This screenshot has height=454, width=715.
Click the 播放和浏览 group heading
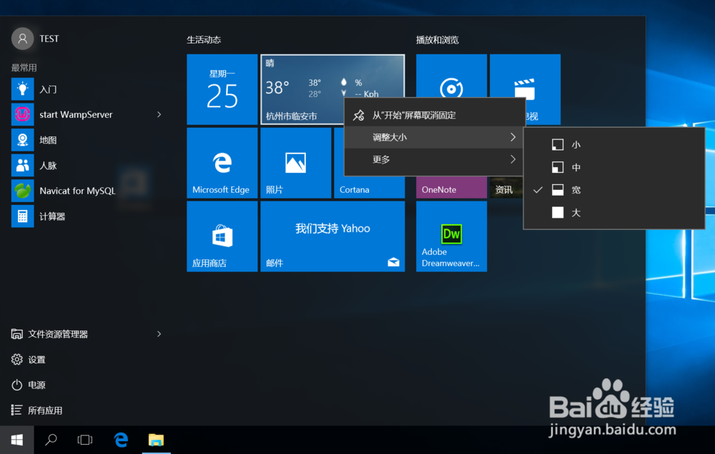[x=438, y=40]
